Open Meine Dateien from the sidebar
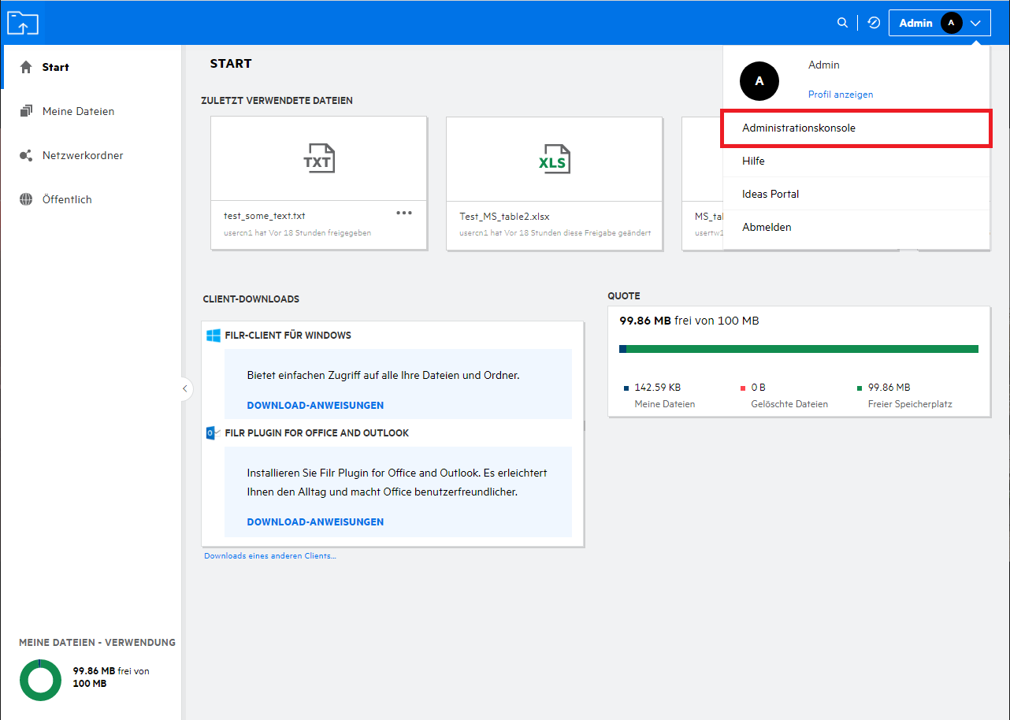Screen dimensions: 1010x720 tap(78, 111)
